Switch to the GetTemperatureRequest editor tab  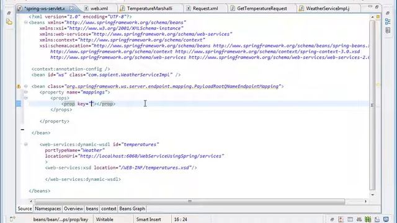click(262, 8)
